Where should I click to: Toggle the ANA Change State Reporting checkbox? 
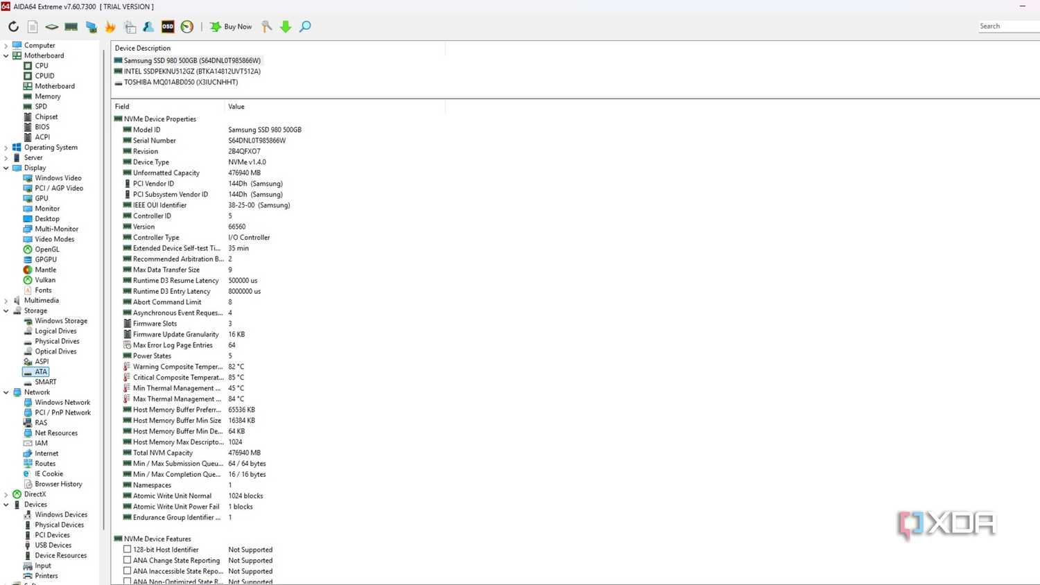click(128, 560)
